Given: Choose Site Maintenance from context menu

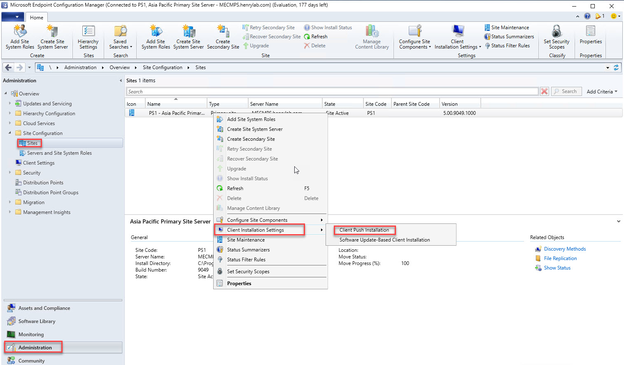Looking at the screenshot, I should coord(246,240).
